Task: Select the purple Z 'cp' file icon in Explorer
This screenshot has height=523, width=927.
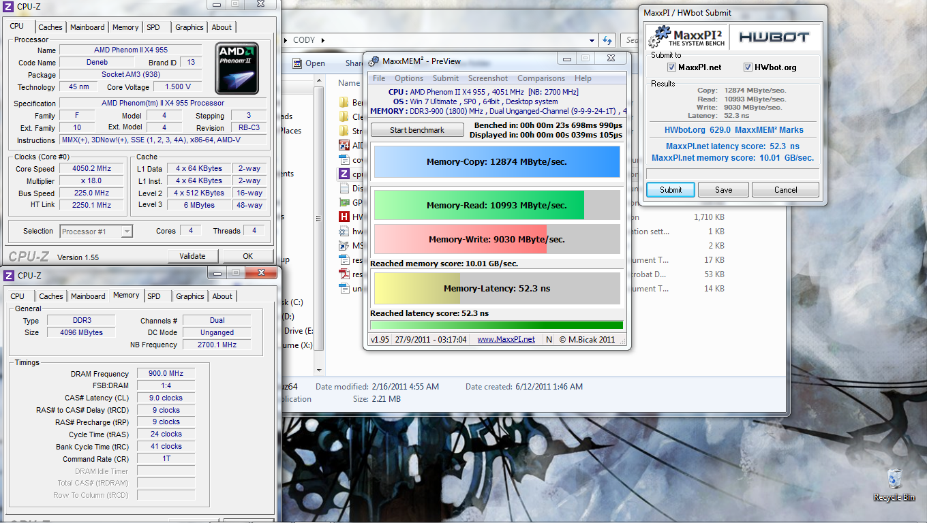Action: coord(344,174)
